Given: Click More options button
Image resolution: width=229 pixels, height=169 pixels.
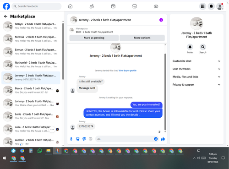Looking at the screenshot, I should (142, 38).
